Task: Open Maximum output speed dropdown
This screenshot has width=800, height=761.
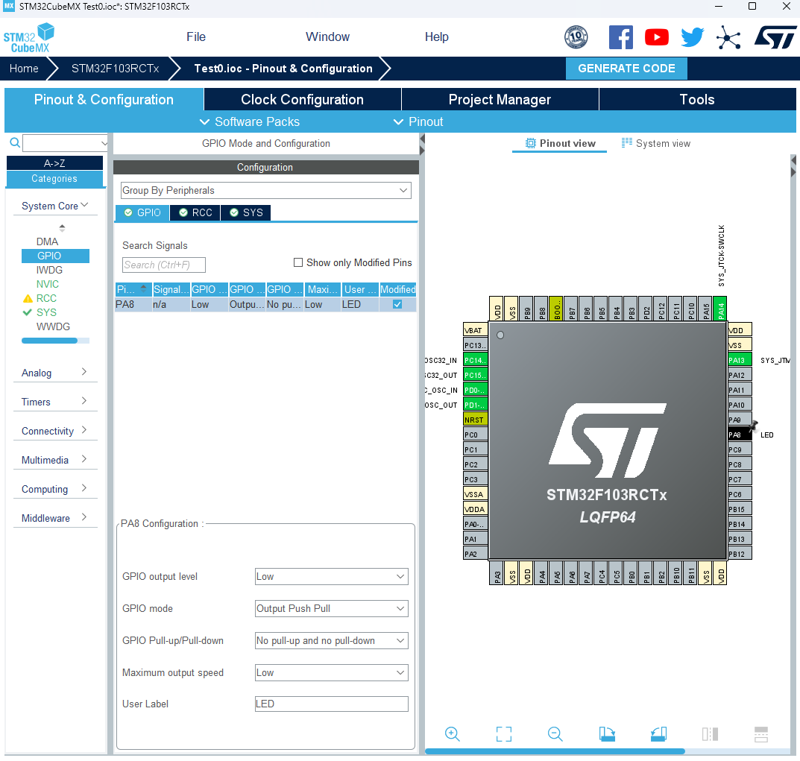Action: 332,673
